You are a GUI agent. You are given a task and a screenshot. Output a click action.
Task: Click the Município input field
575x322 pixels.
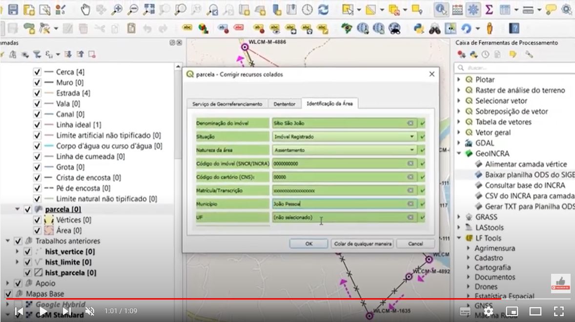[x=344, y=204]
